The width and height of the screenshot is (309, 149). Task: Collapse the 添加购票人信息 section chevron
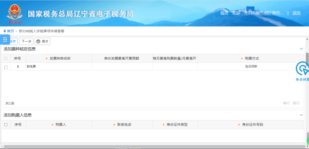point(301,115)
